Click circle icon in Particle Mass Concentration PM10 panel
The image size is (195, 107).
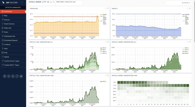[x=106, y=75]
